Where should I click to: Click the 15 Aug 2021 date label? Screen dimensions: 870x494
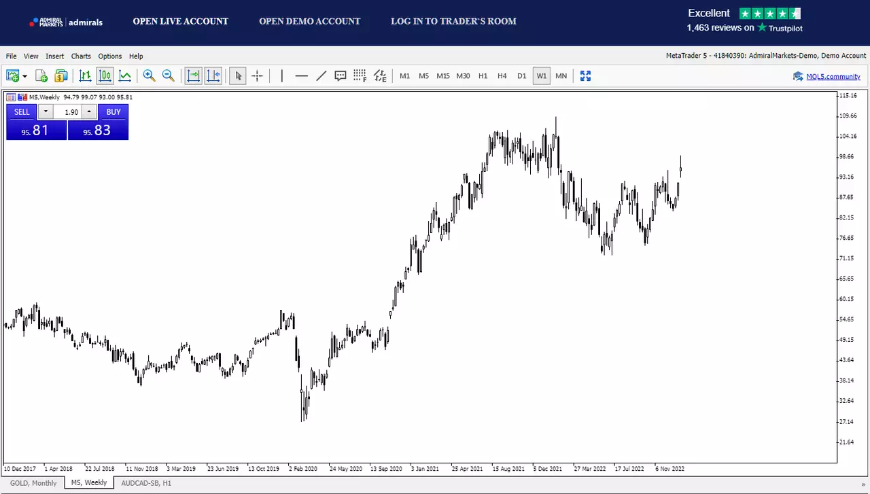[507, 469]
